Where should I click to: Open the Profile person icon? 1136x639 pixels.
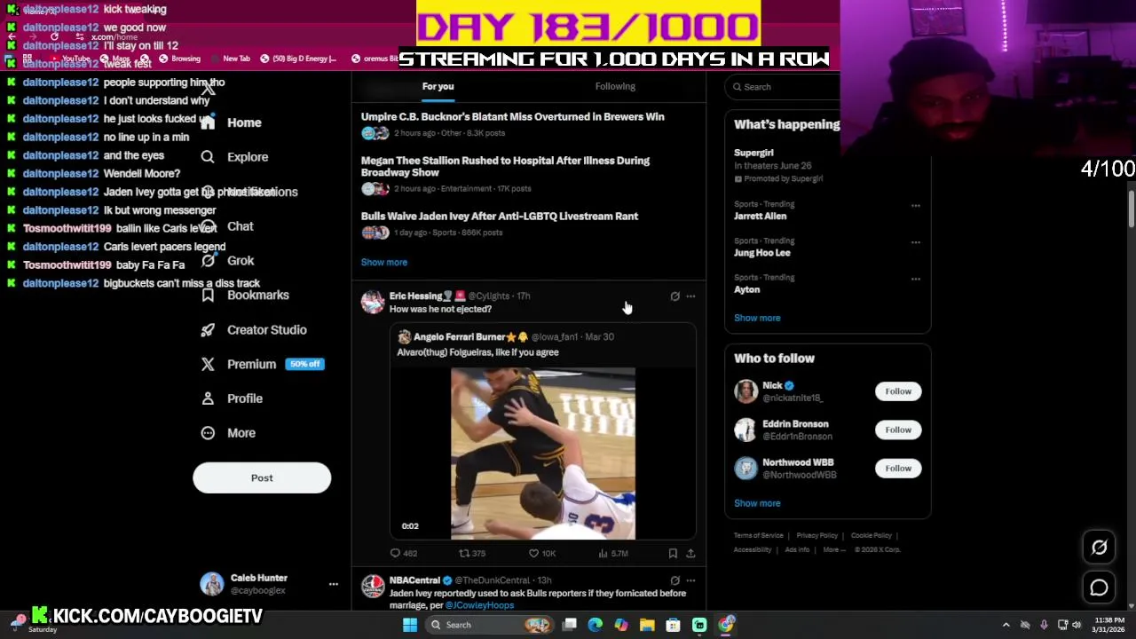coord(208,398)
